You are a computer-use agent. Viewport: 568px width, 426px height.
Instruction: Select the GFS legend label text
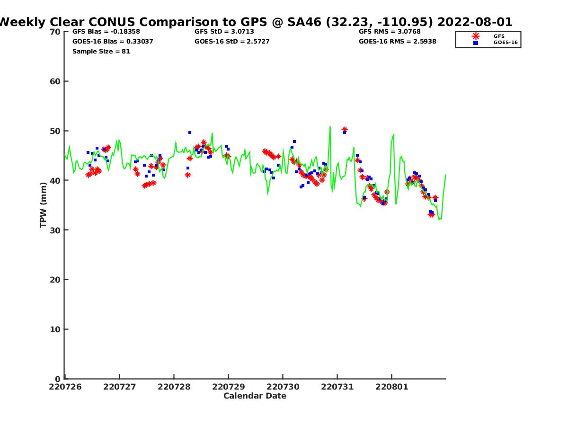499,36
